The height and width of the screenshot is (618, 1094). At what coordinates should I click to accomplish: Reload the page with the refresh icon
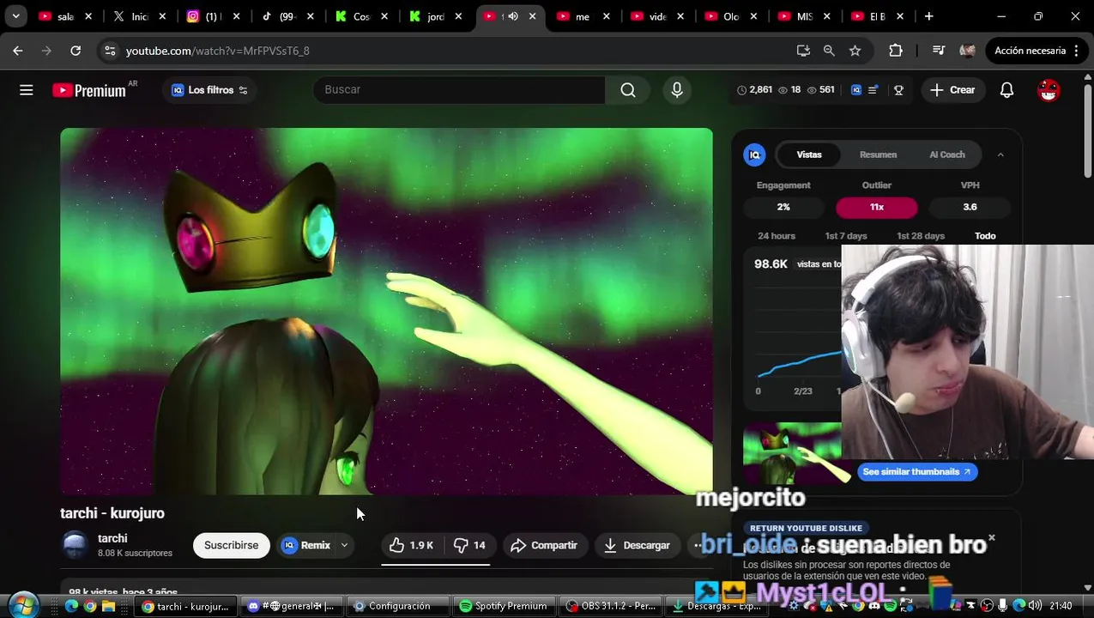[x=76, y=51]
